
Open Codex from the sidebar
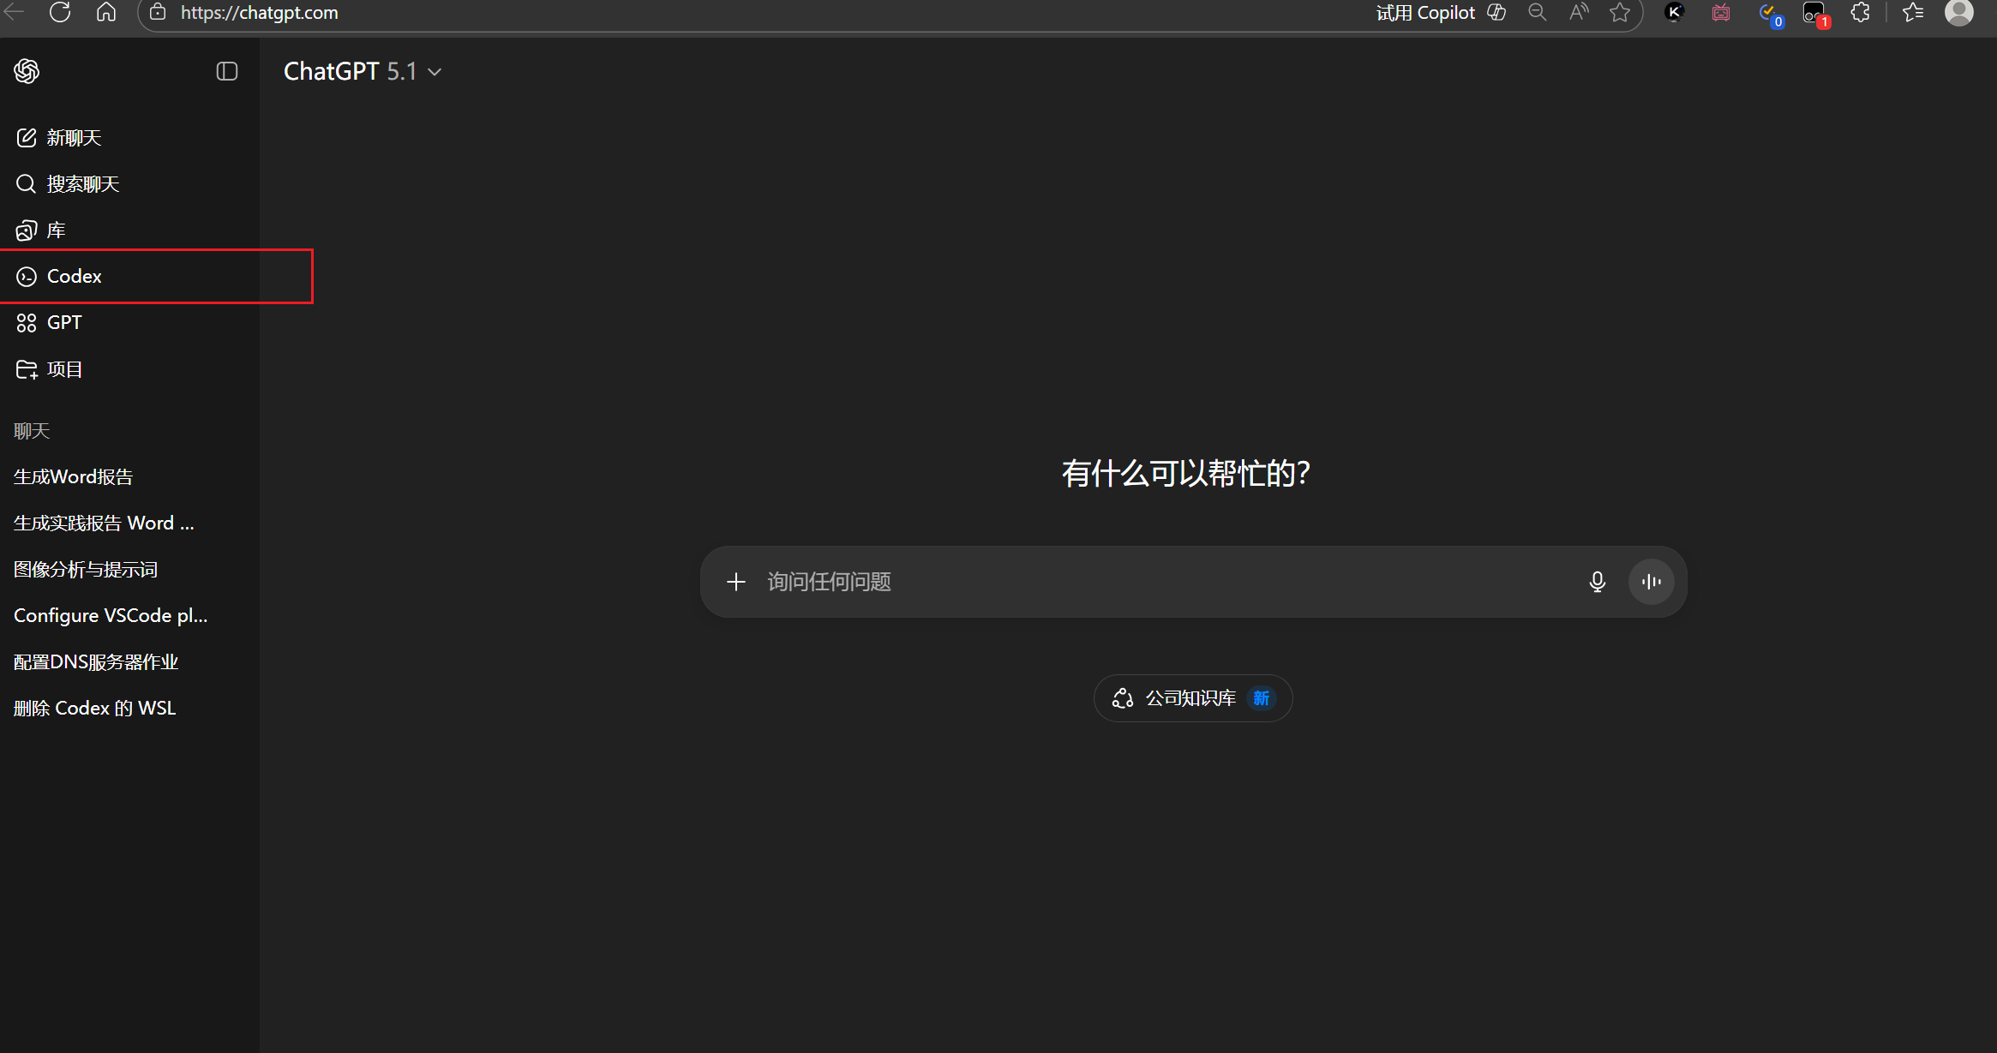[74, 277]
